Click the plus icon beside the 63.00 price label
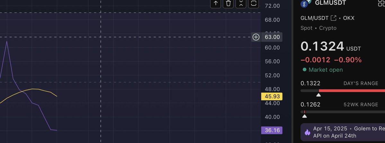 click(x=256, y=37)
